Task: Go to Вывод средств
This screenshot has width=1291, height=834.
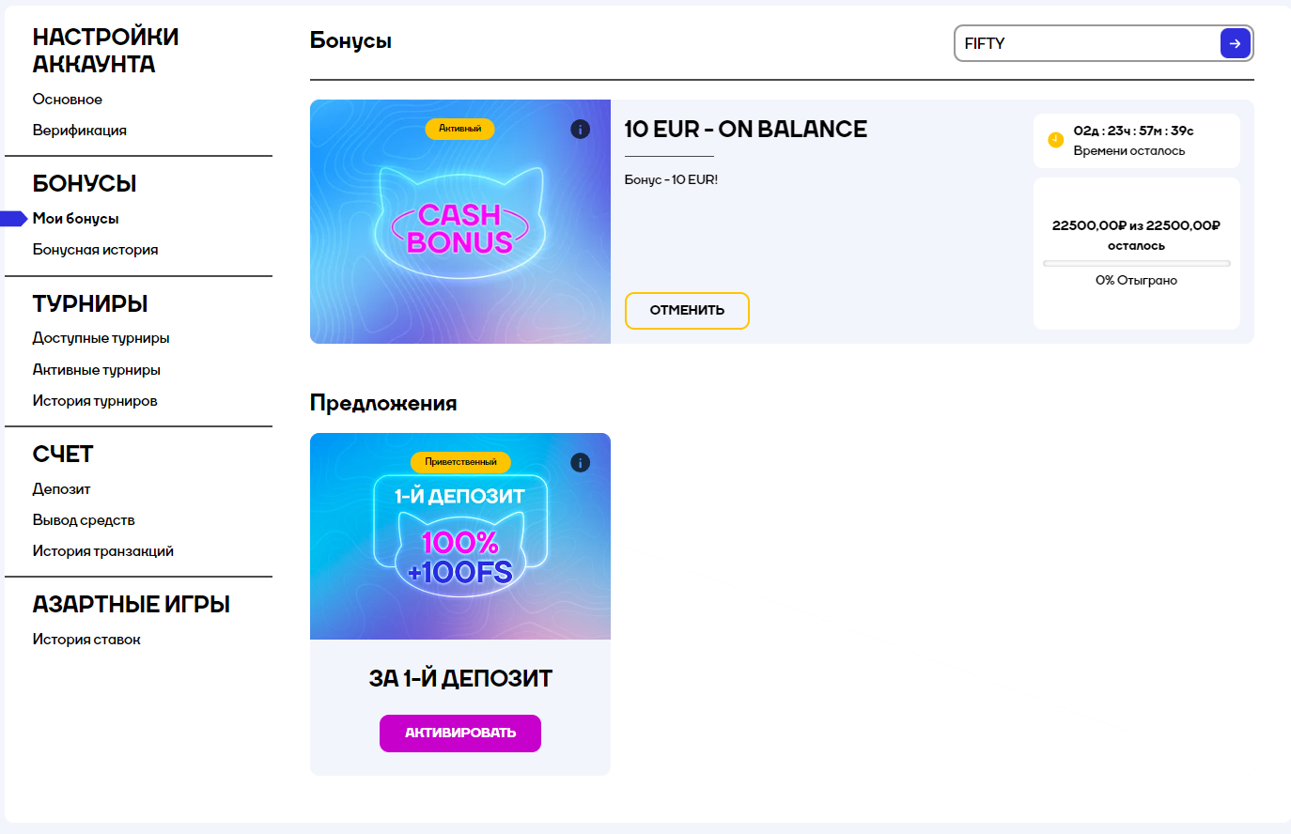Action: [84, 520]
